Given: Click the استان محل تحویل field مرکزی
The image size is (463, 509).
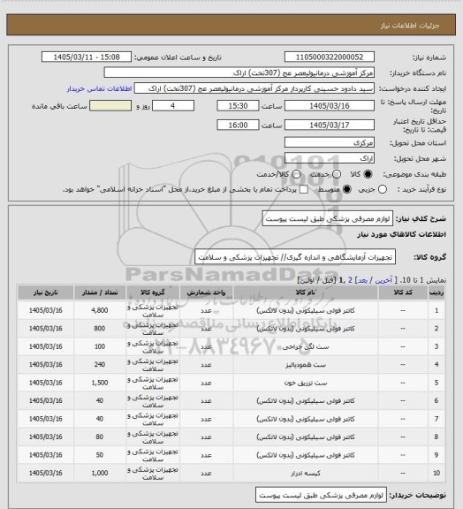Looking at the screenshot, I should 330,142.
